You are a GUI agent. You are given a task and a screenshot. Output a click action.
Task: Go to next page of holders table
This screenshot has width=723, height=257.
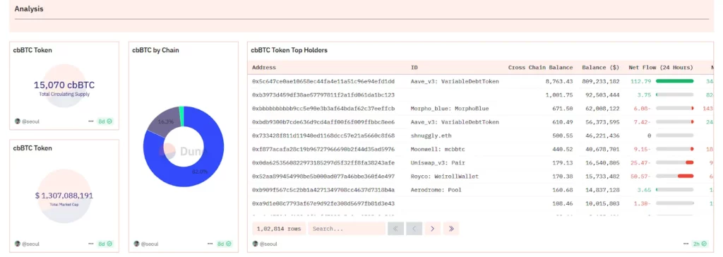pos(433,228)
